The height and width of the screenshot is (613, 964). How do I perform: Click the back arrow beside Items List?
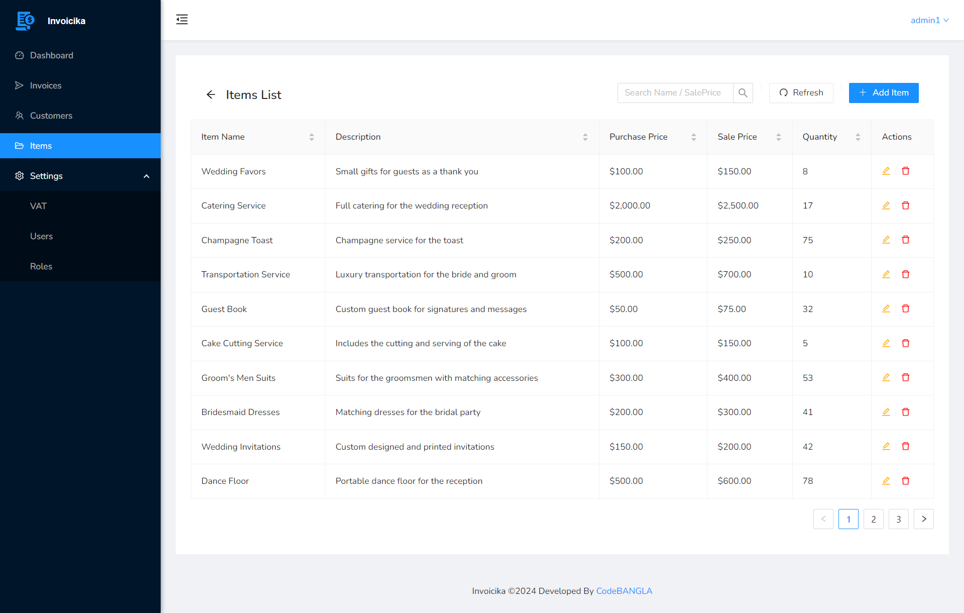211,94
